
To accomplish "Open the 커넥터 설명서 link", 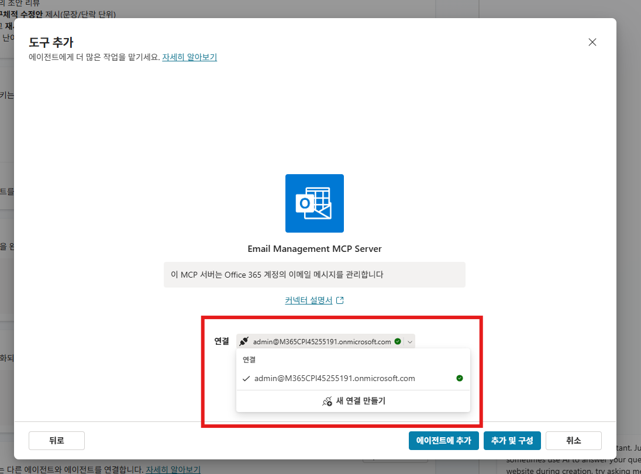I will 309,300.
